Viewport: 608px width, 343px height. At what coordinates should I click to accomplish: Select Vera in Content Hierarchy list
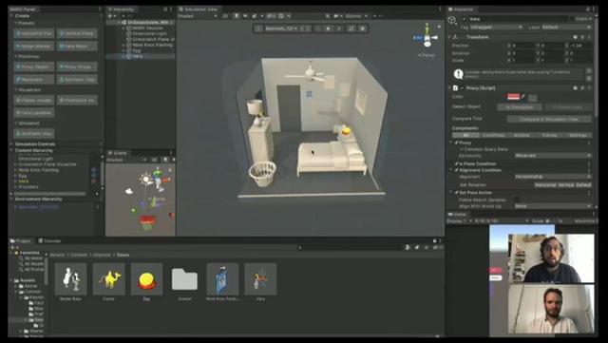click(x=23, y=181)
